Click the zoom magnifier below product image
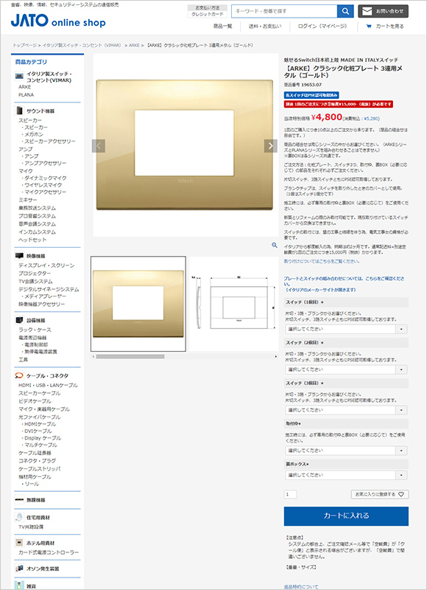The image size is (427, 590). pyautogui.click(x=274, y=245)
